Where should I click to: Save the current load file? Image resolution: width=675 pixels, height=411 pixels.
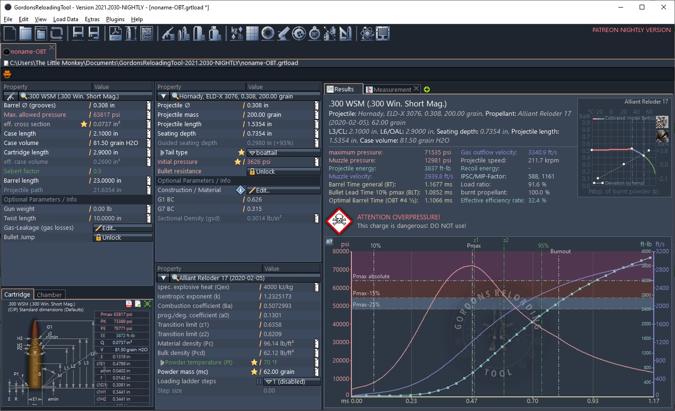pos(78,33)
